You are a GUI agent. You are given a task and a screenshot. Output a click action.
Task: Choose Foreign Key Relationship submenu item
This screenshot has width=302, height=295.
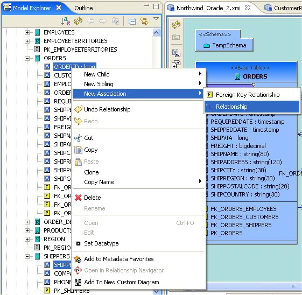tap(252, 95)
